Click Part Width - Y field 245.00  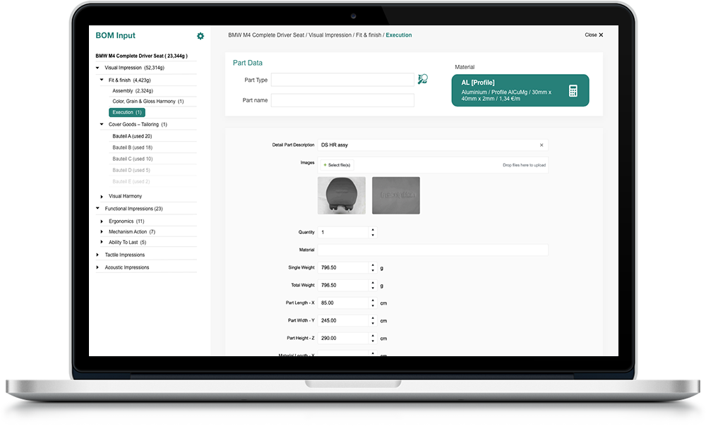point(344,320)
